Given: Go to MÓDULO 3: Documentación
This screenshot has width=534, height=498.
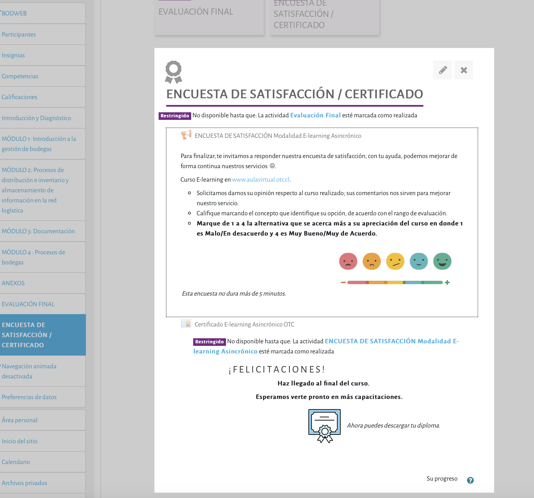Looking at the screenshot, I should tap(38, 231).
